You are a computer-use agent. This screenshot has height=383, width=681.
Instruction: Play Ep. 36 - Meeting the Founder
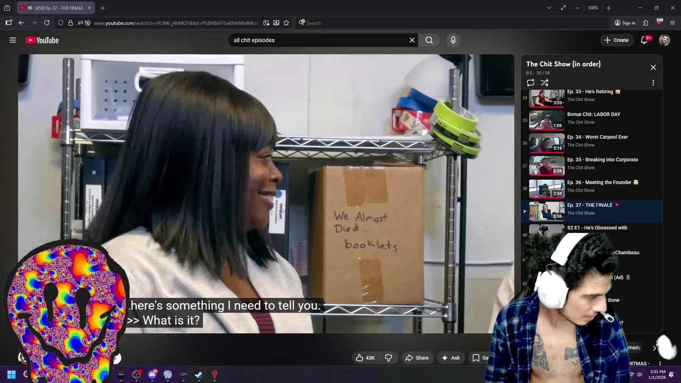[592, 188]
